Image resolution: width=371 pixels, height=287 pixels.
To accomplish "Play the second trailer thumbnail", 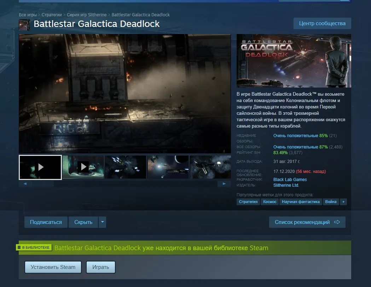I will 83,167.
